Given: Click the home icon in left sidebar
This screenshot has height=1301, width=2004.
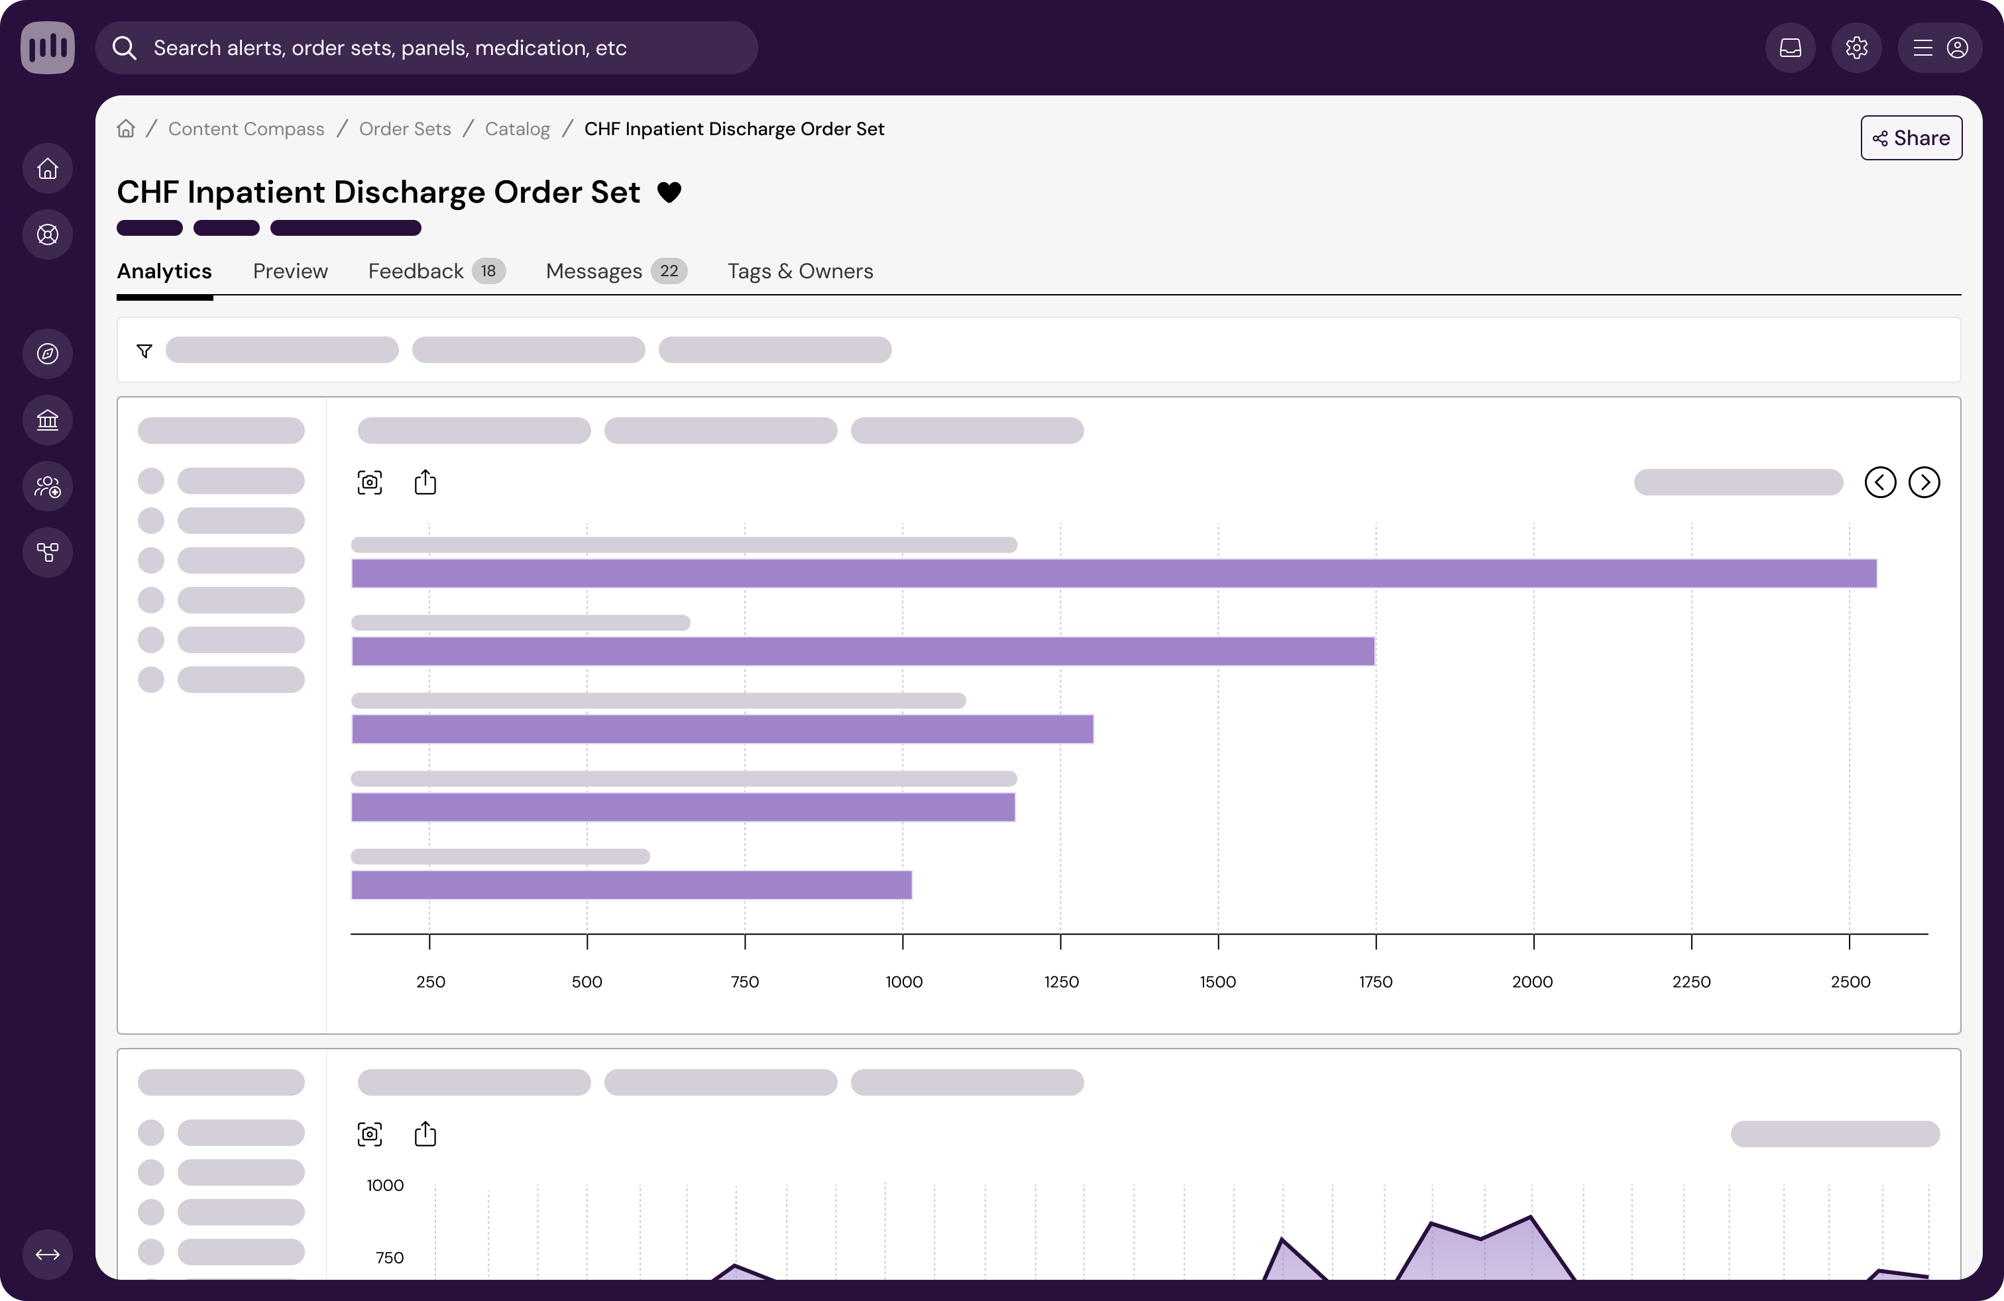Looking at the screenshot, I should [48, 169].
